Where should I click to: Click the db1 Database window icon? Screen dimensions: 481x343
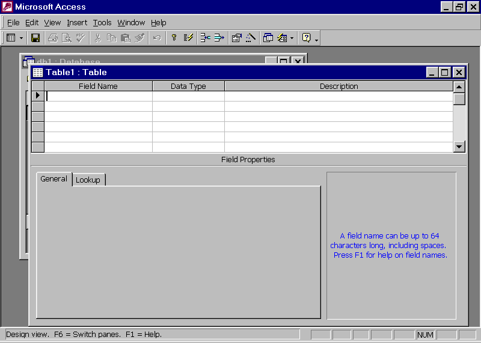point(28,61)
